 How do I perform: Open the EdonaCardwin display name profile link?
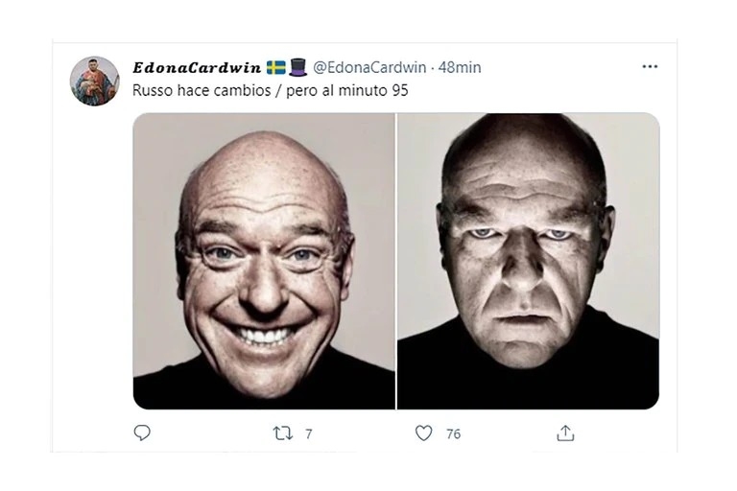(197, 67)
